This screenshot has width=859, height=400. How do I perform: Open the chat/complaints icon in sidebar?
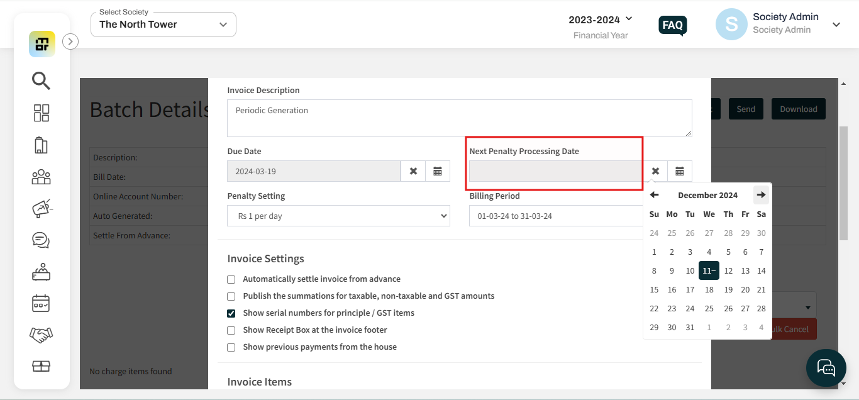(x=41, y=240)
